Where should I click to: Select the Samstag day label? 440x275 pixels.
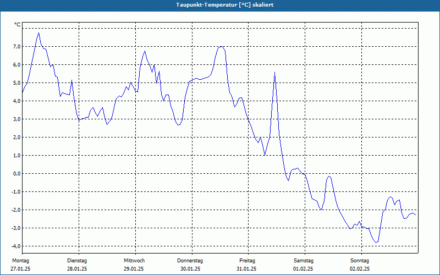point(304,261)
